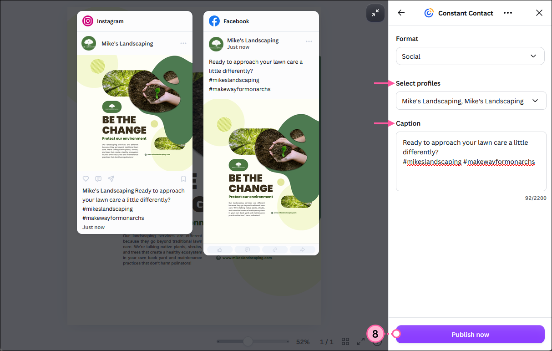Click the #makewayformonarchs hashtag in the Instagram caption

point(113,218)
